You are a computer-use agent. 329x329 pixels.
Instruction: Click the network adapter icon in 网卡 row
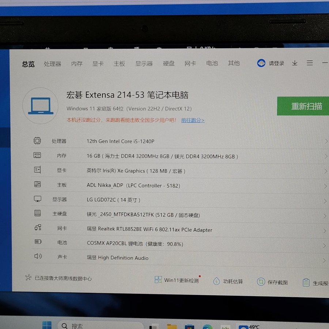[x=38, y=227]
